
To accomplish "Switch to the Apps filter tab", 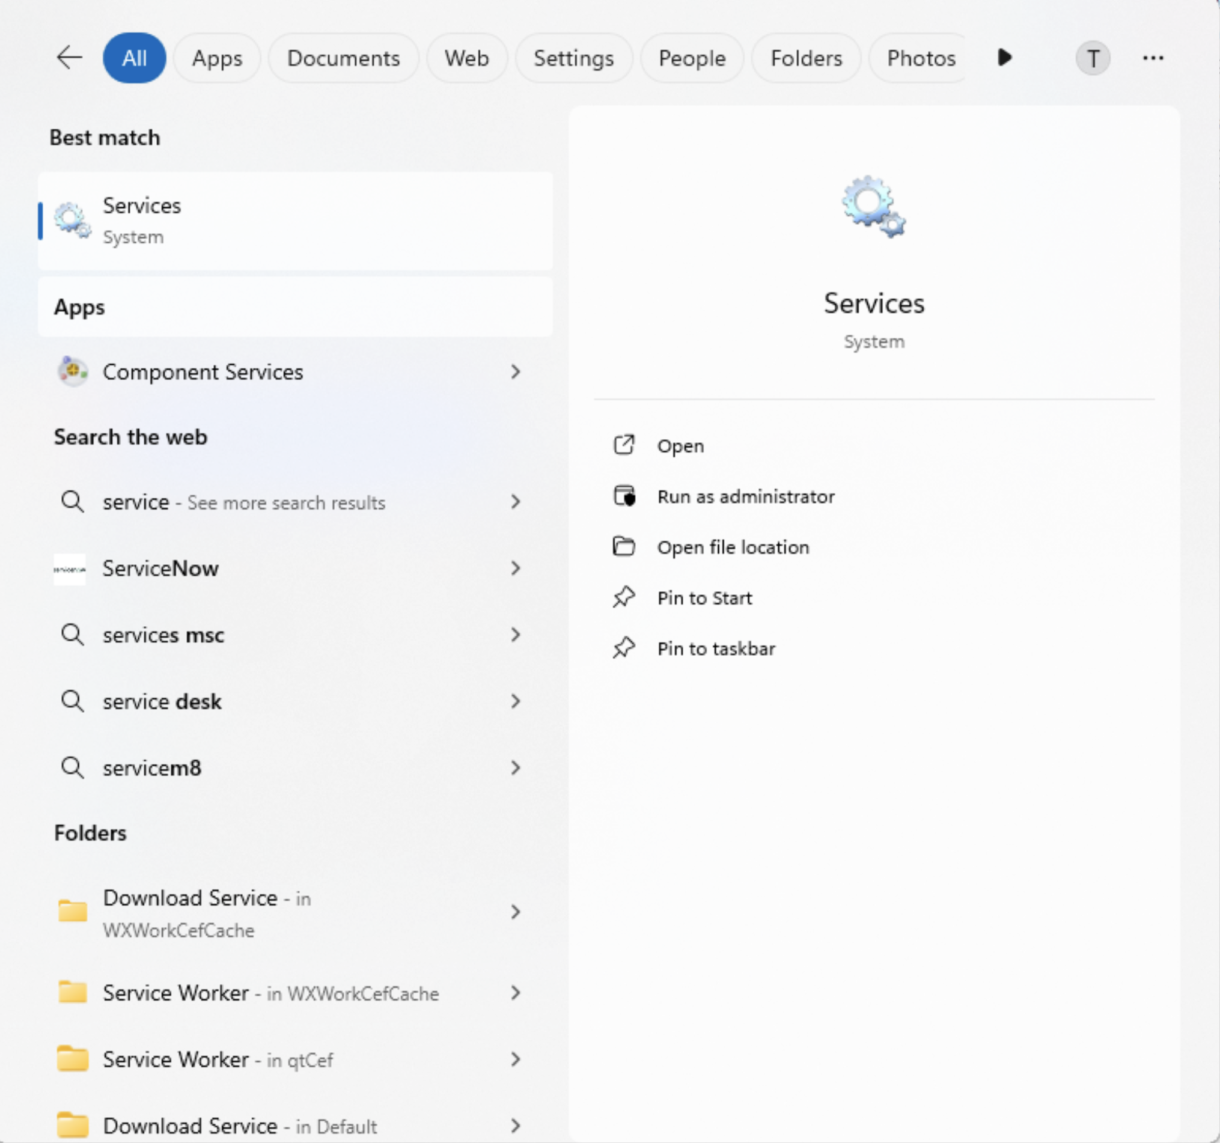I will point(216,58).
